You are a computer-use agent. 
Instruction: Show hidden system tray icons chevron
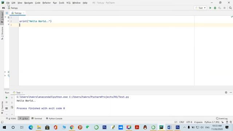coord(184,127)
